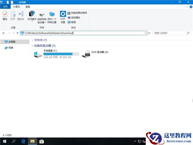This screenshot has width=193, height=145.
Task: Open the address bar history dropdown
Action: click(145, 33)
